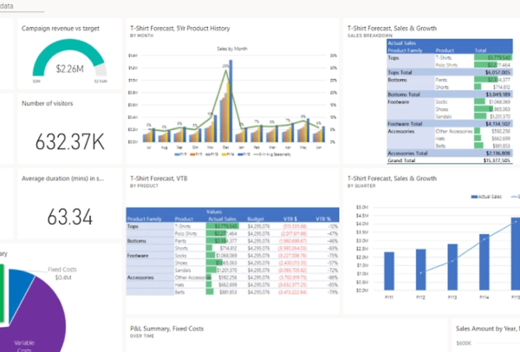The image size is (520, 352).
Task: Click the 5-Yr Avg Seasonality legend entry
Action: click(x=272, y=154)
